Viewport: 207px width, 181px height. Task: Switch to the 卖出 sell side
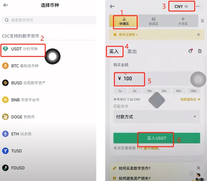(x=132, y=51)
